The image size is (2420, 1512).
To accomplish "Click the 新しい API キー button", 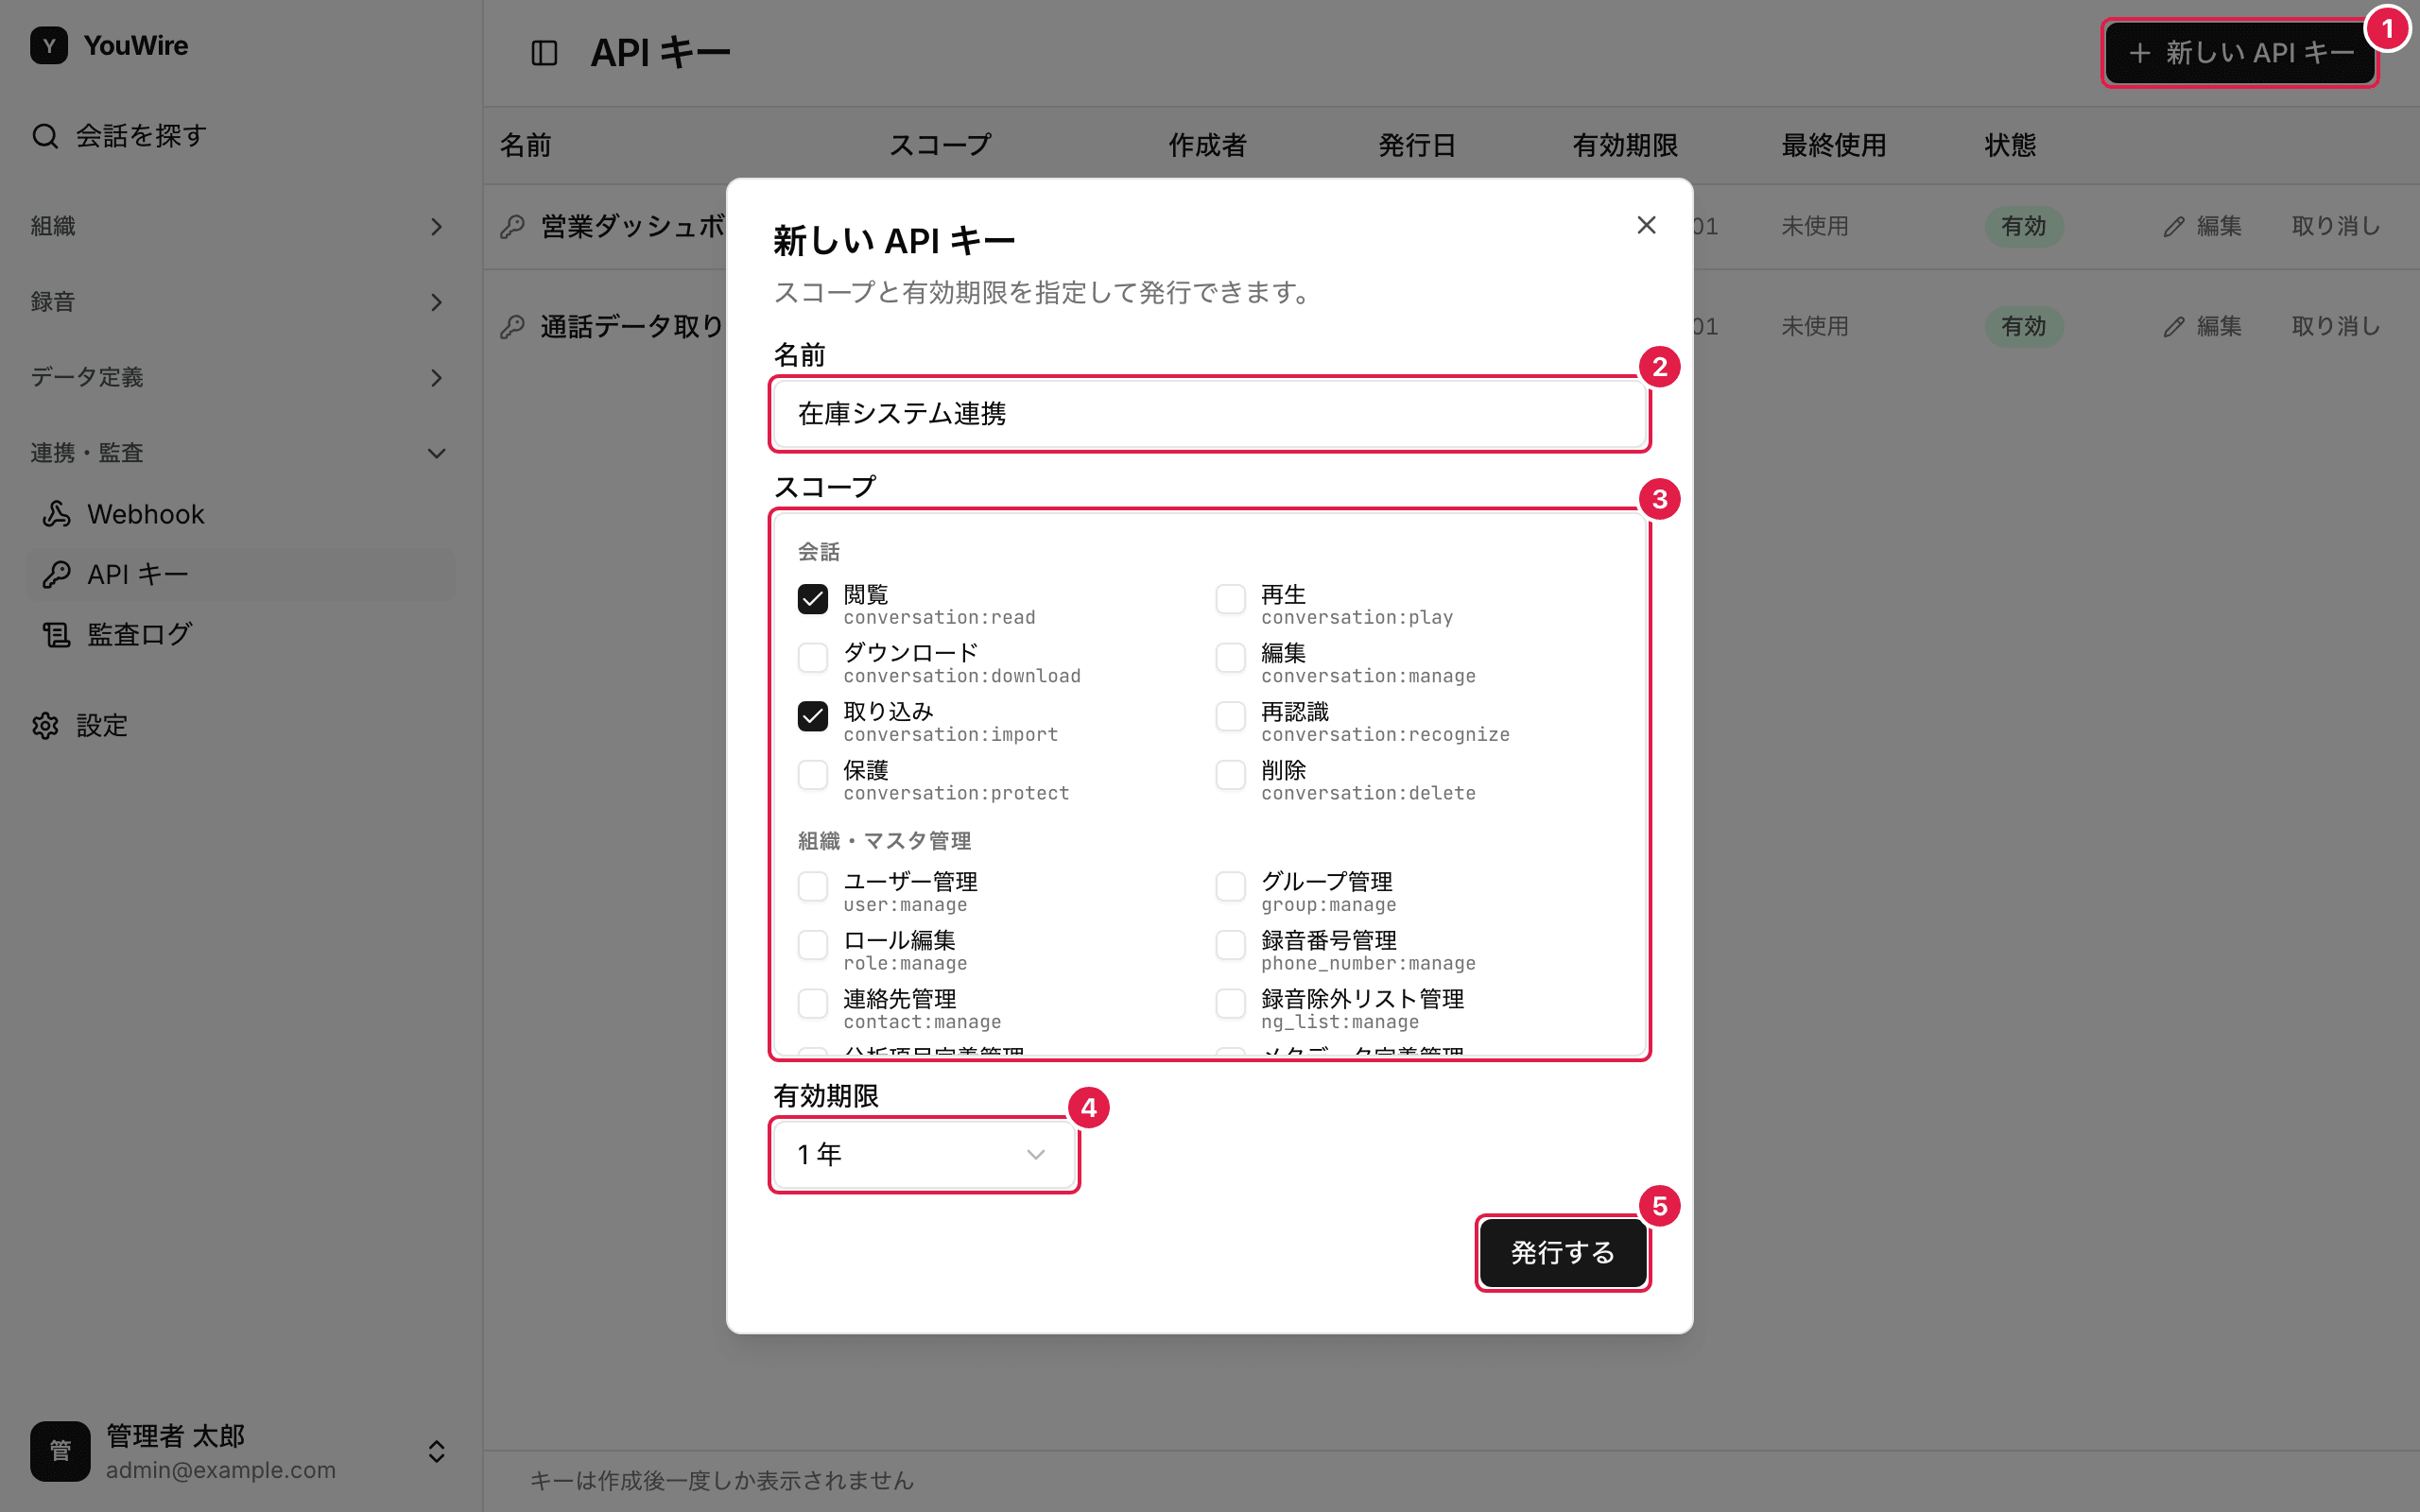I will [2240, 53].
